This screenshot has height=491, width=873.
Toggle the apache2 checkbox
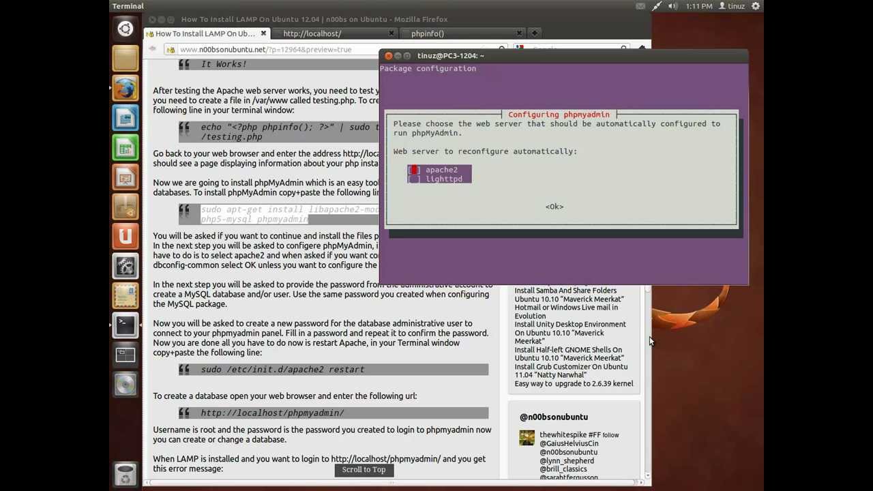(414, 170)
